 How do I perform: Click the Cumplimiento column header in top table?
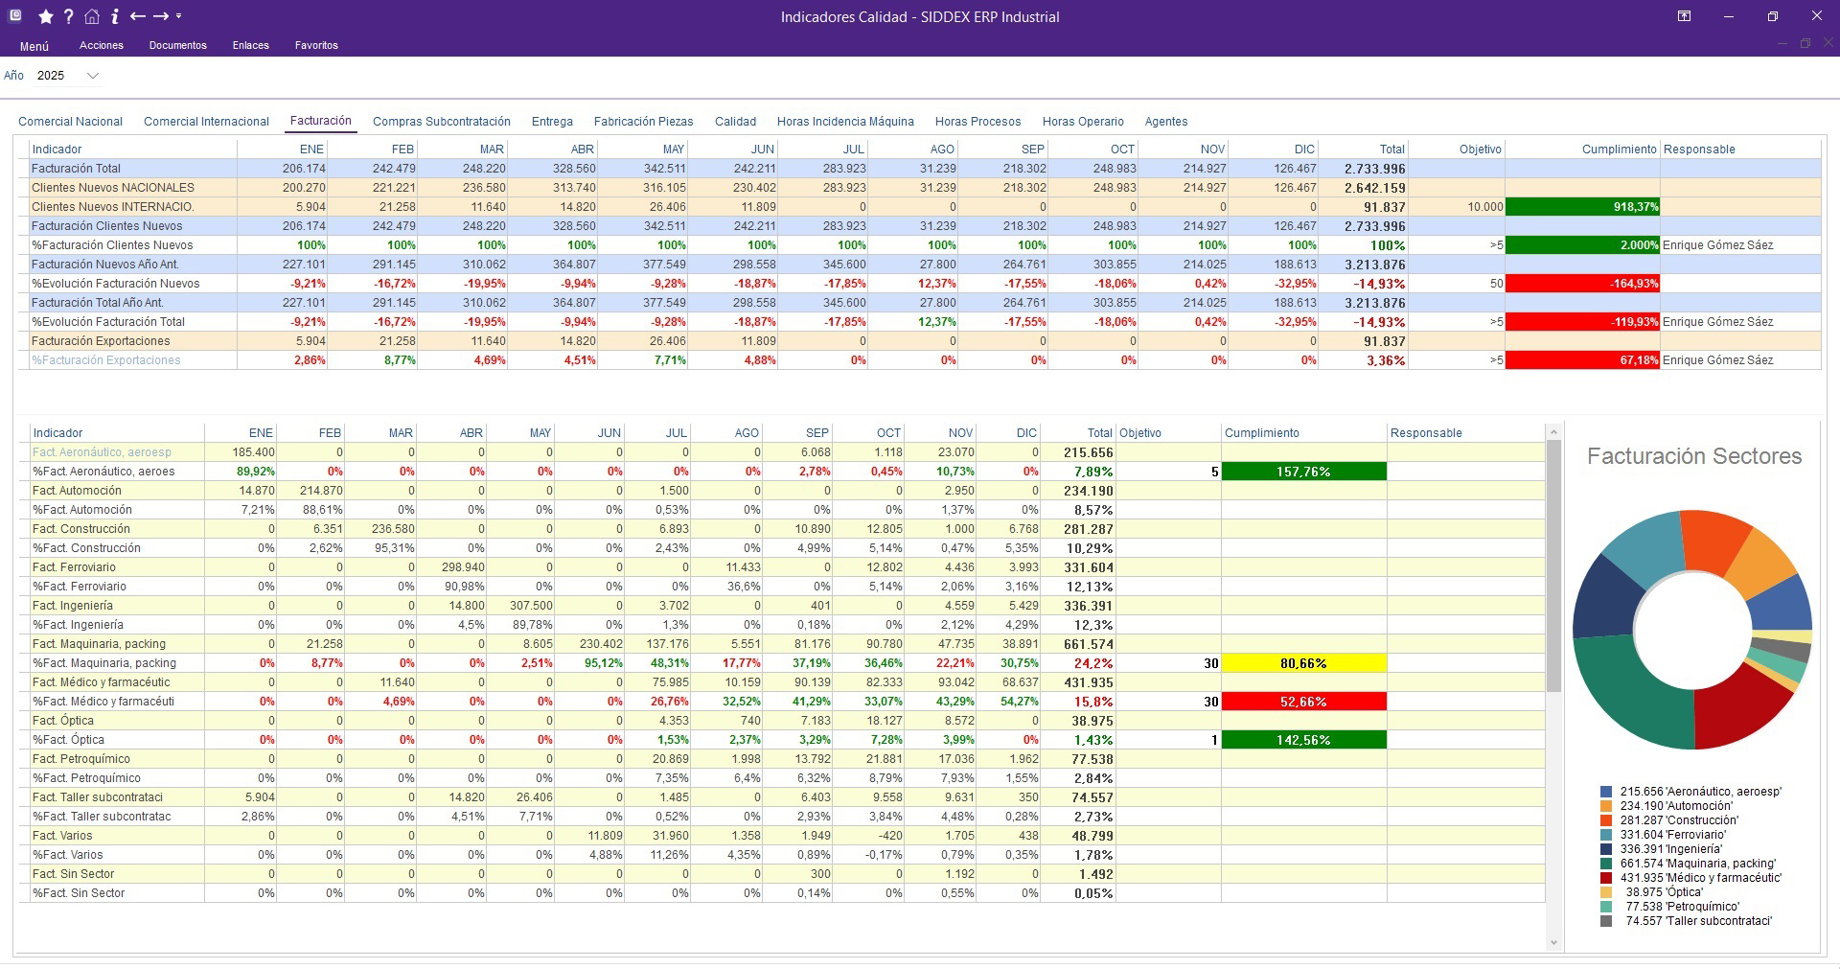[x=1618, y=150]
